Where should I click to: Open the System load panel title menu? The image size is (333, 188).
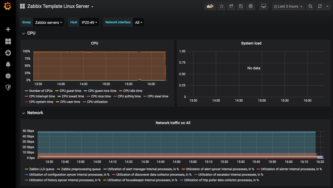tap(251, 43)
